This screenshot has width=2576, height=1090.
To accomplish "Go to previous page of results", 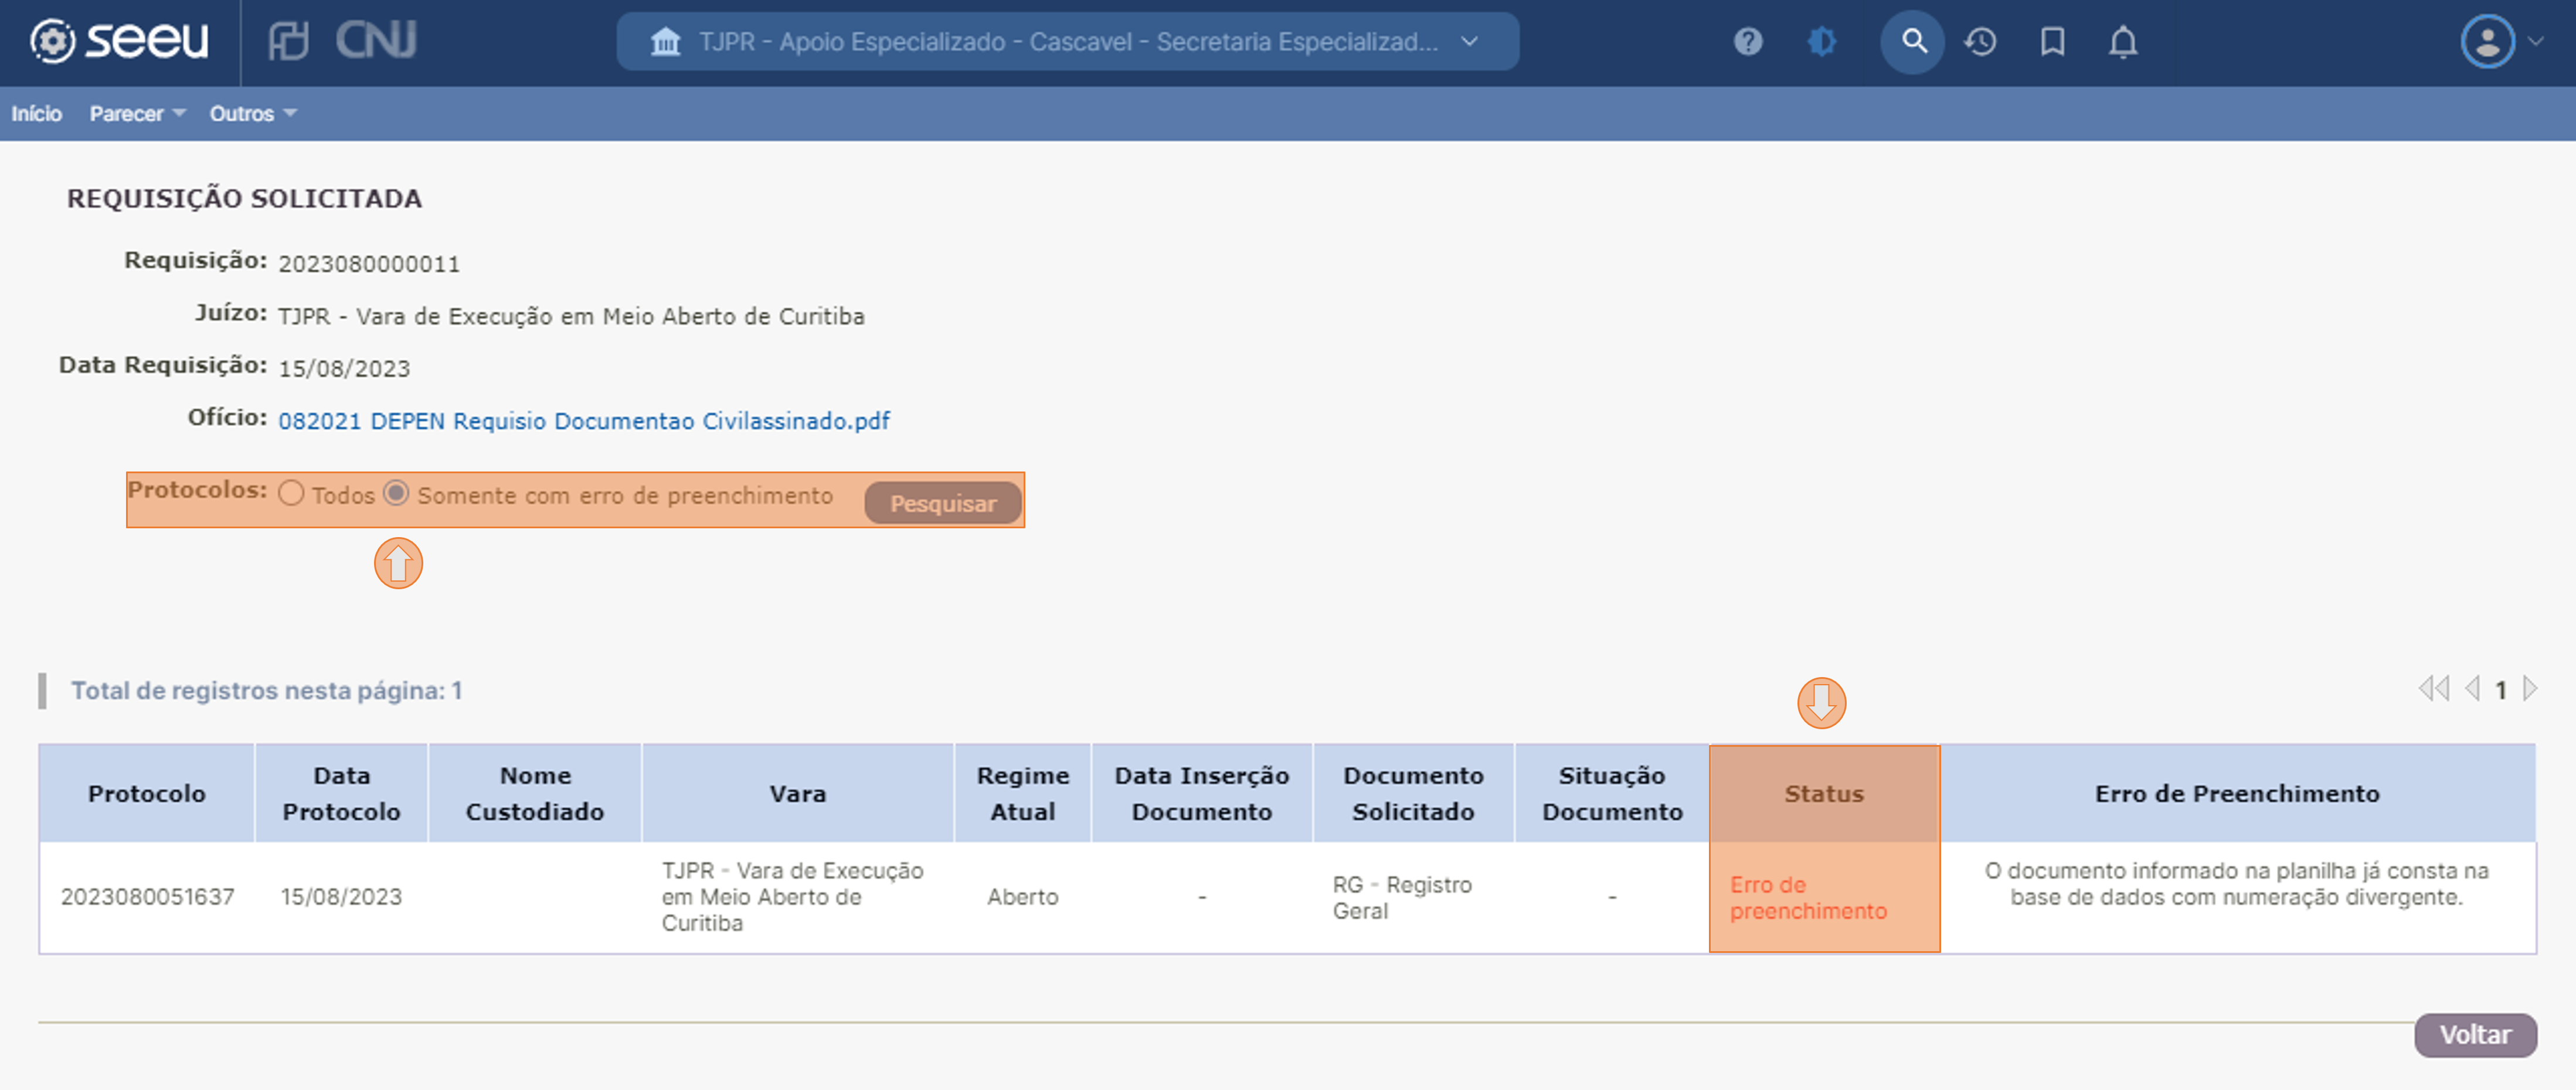I will point(2472,688).
